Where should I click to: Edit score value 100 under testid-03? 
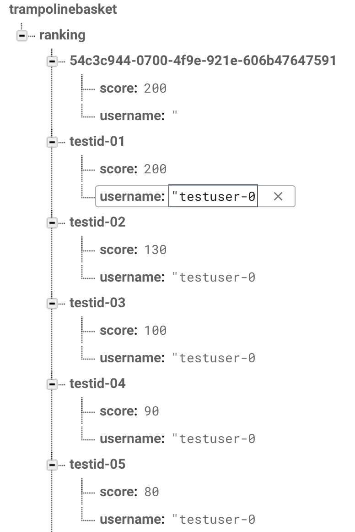pos(156,331)
